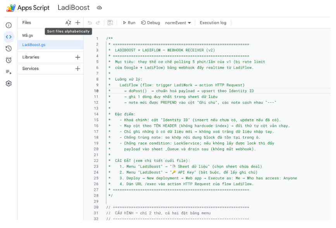
Task: Start Debug on the selected function
Action: [150, 23]
